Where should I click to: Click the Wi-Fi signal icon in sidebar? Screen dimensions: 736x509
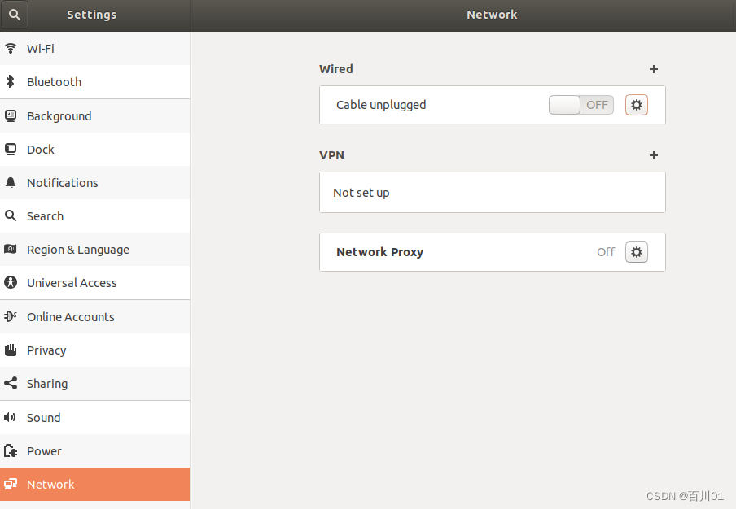point(11,48)
